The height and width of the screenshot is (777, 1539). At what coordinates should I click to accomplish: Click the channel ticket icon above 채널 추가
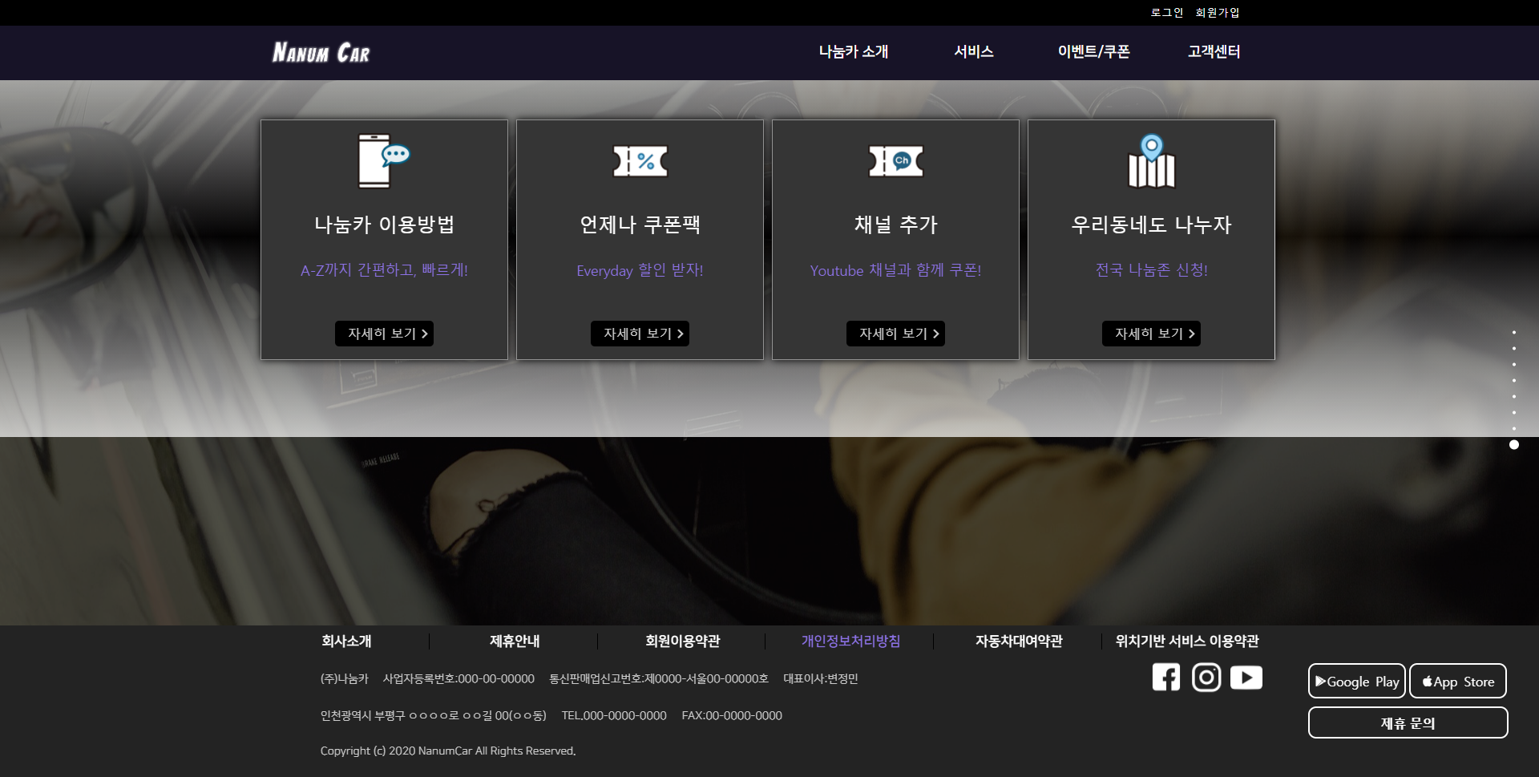coord(895,161)
